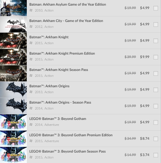Click Windows icon under LEGO Batman 3 Season Pass
Image resolution: width=161 pixels, height=163 pixels.
point(31,157)
